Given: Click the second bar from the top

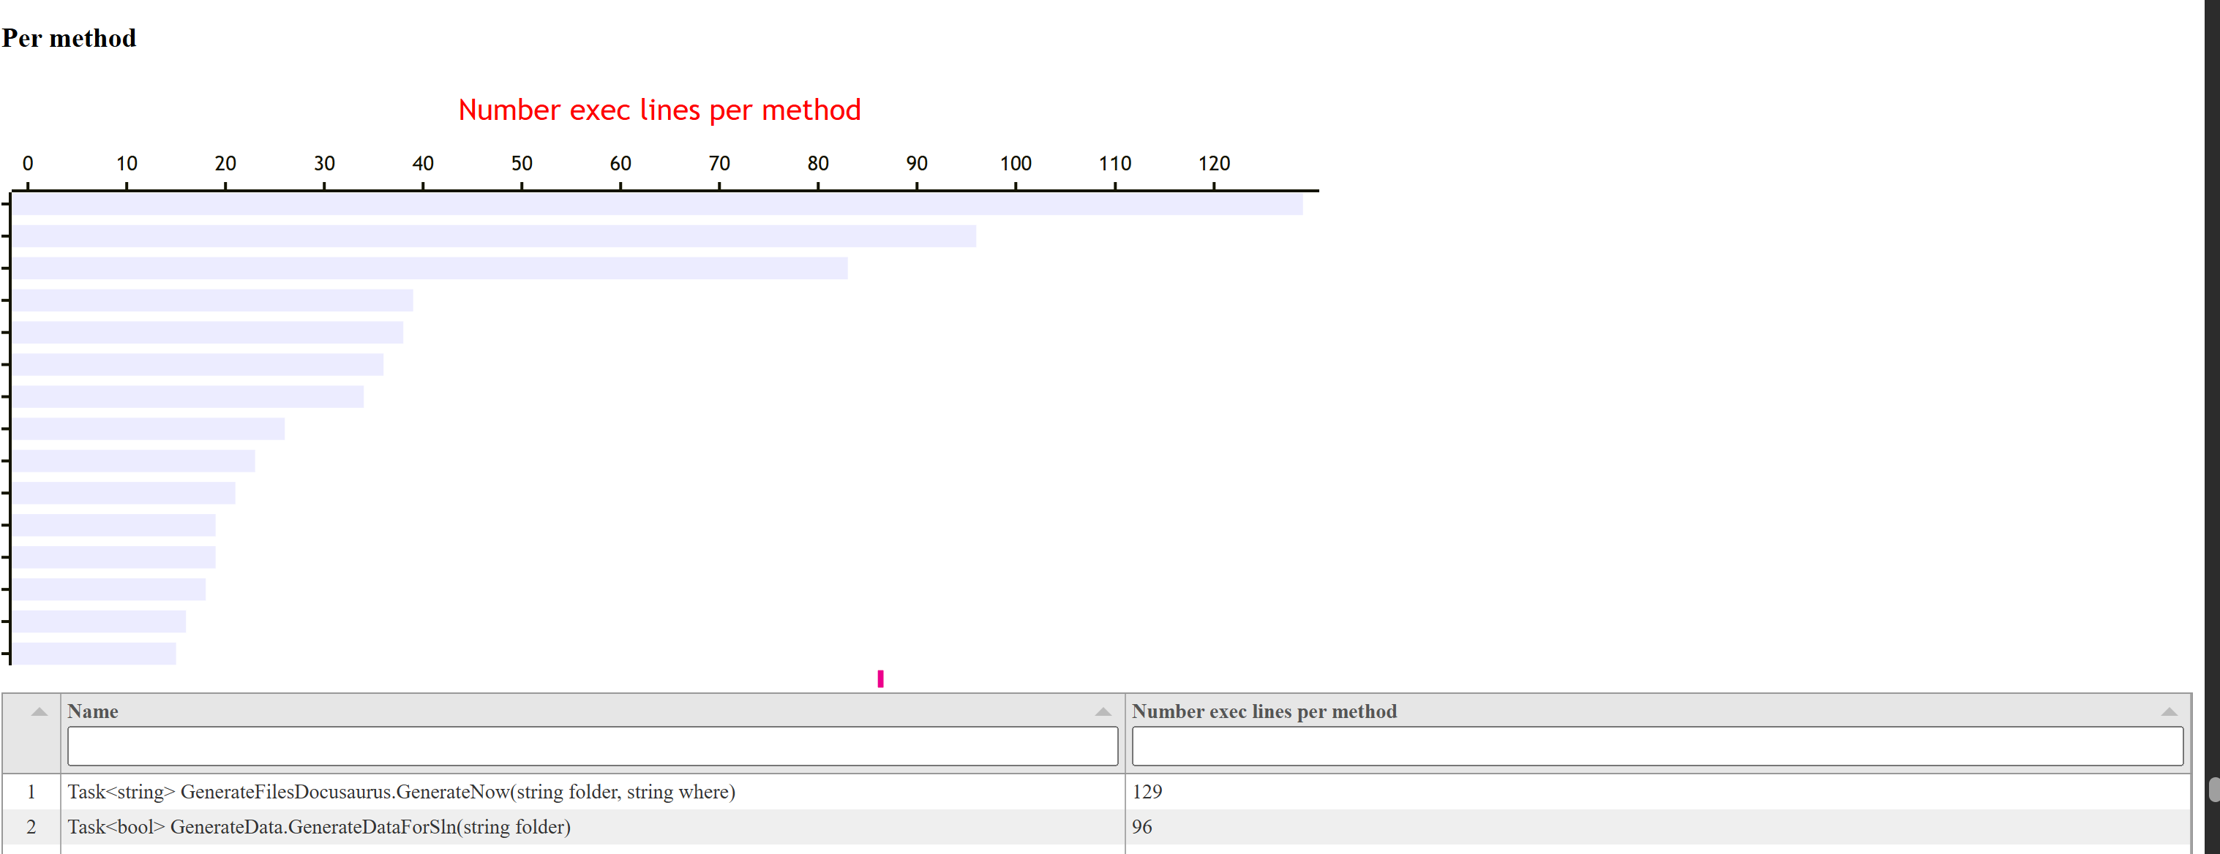Looking at the screenshot, I should 493,236.
